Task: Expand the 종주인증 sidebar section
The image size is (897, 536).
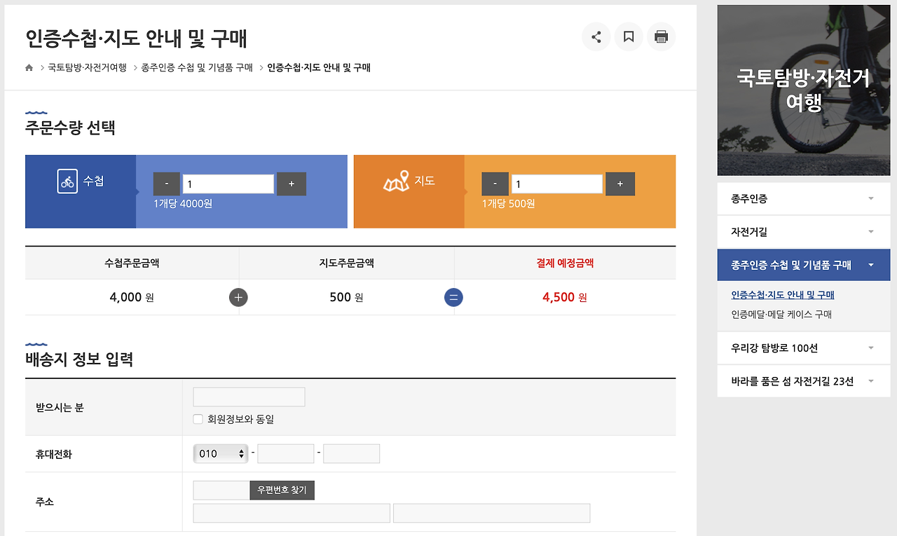Action: point(803,199)
